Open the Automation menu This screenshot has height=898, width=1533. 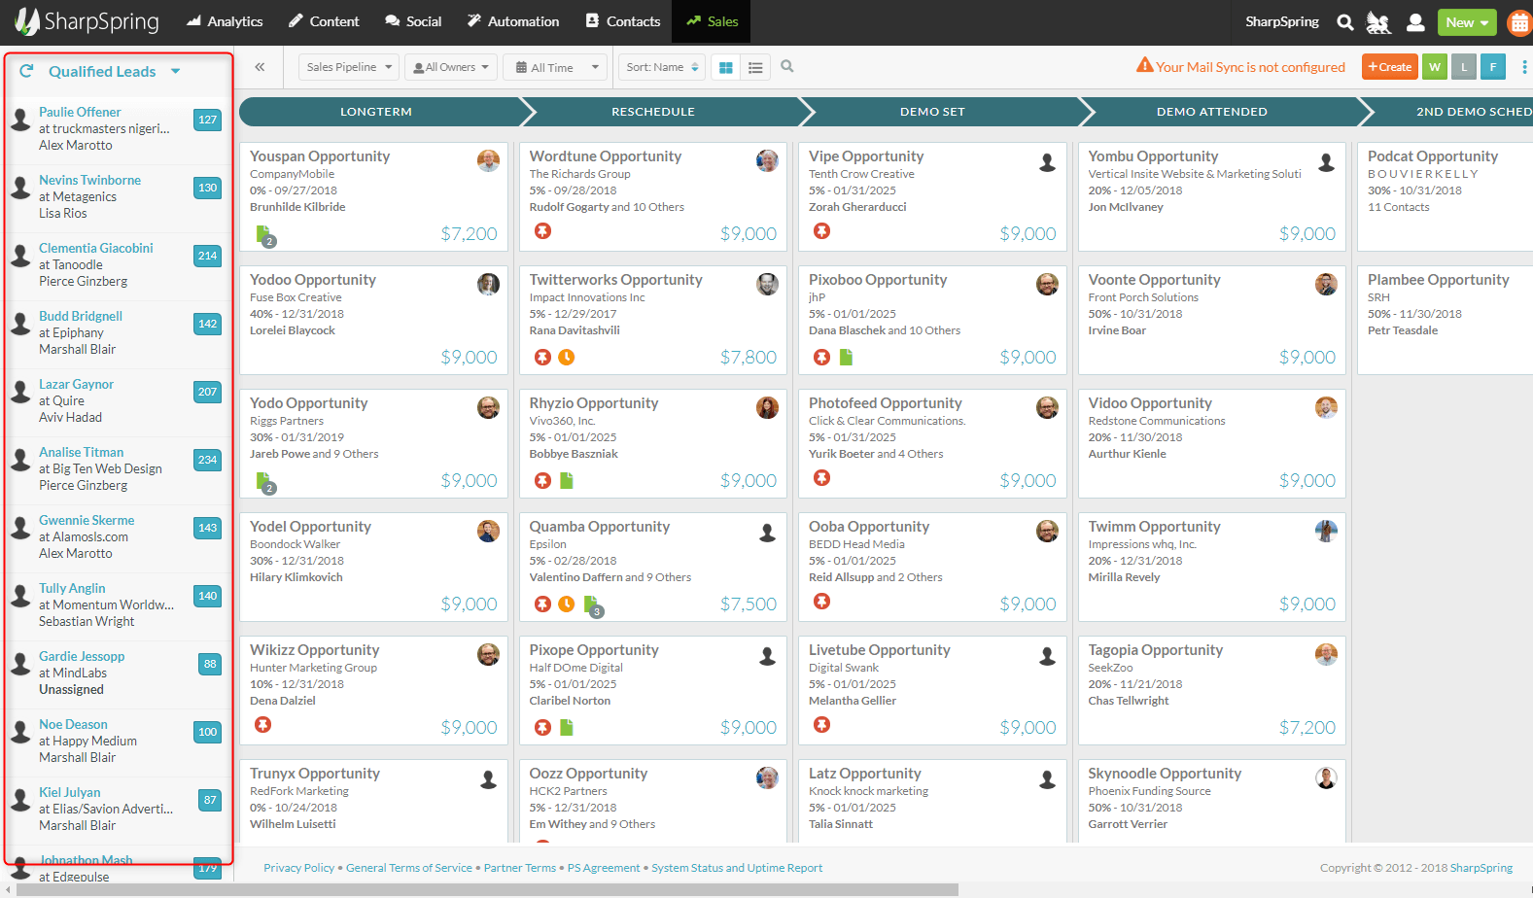tap(513, 21)
